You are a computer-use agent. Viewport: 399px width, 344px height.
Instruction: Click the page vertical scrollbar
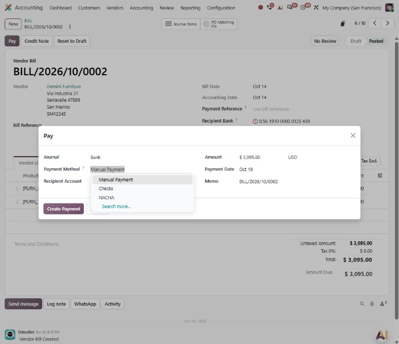[397, 179]
